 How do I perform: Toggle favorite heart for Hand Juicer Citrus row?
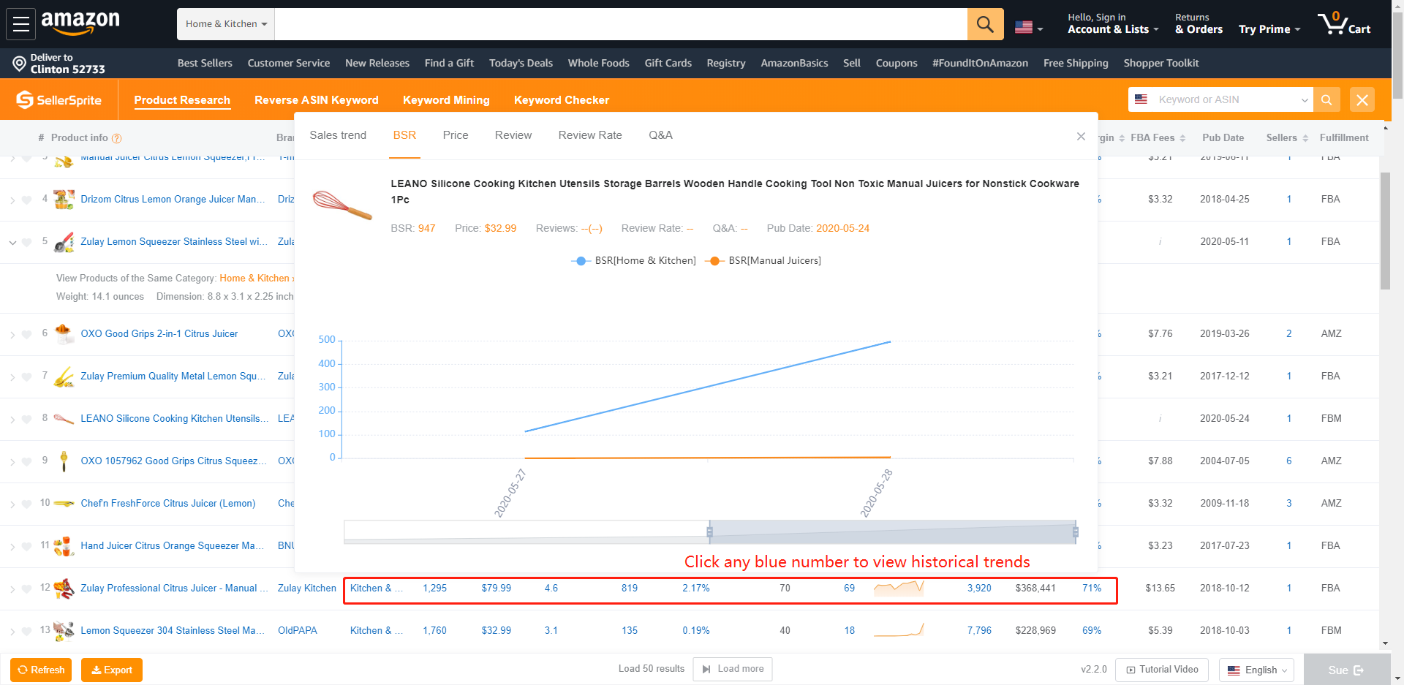[x=27, y=546]
